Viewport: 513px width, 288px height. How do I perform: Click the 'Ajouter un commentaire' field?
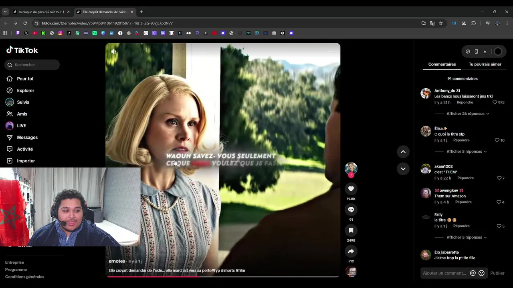tap(444, 273)
